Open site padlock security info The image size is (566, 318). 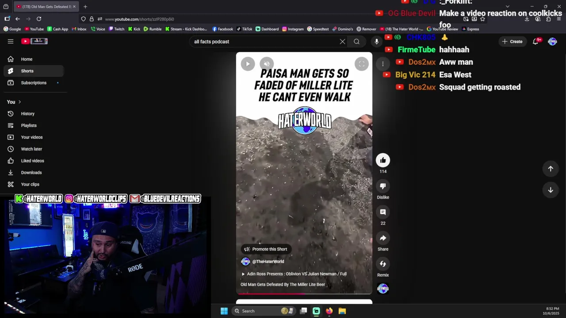point(92,19)
